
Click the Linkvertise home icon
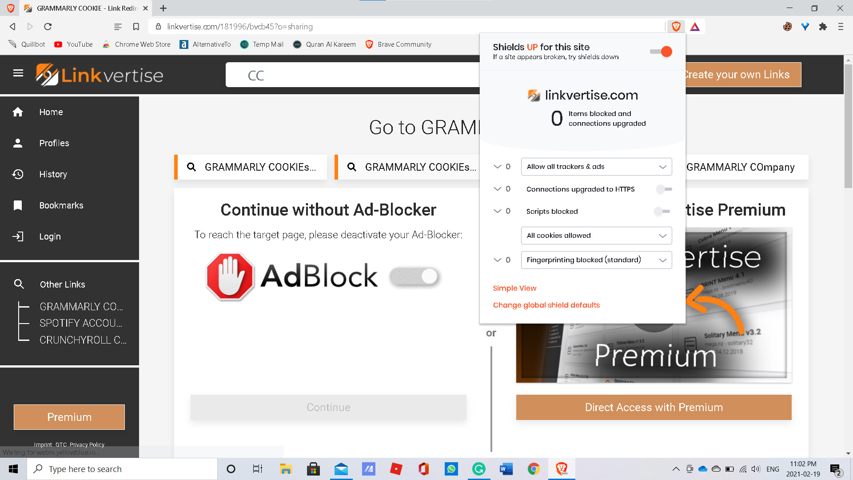(x=18, y=112)
